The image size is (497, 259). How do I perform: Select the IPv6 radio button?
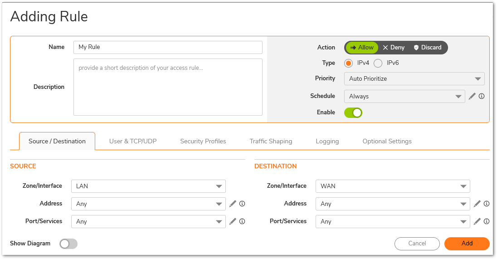tap(378, 64)
